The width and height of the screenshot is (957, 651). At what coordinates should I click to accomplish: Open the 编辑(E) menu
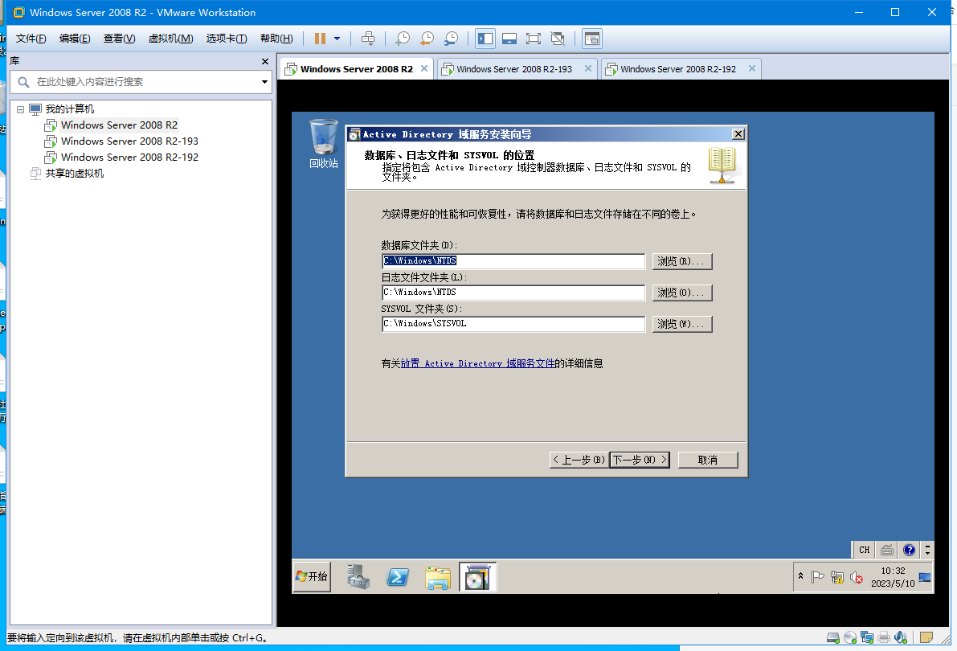tap(75, 39)
